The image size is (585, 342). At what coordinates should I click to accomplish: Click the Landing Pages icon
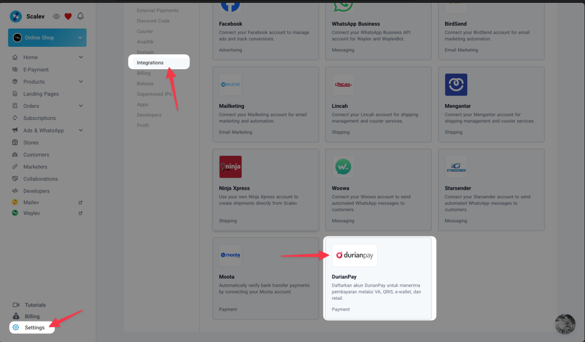click(x=15, y=94)
